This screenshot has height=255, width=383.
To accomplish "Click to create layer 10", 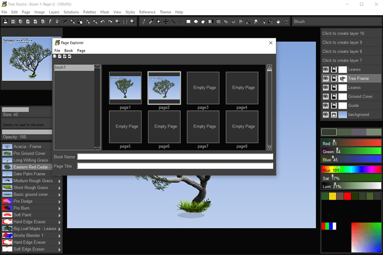I will click(x=351, y=33).
